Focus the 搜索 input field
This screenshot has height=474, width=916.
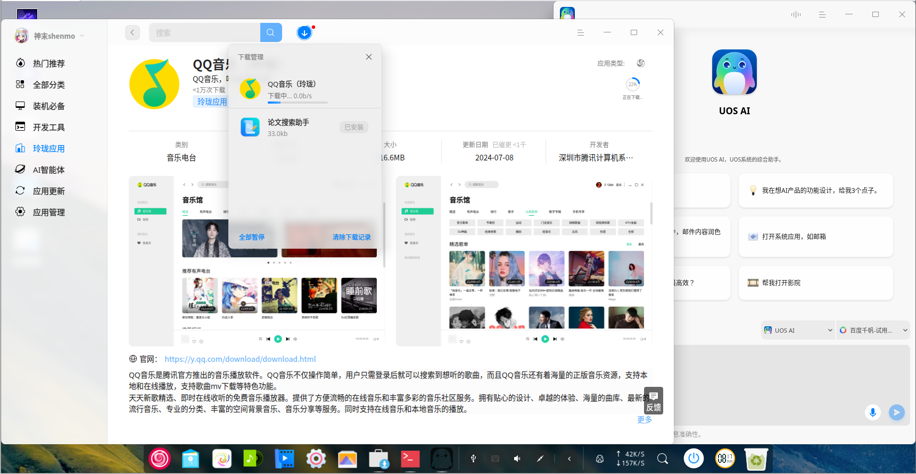[x=205, y=32]
